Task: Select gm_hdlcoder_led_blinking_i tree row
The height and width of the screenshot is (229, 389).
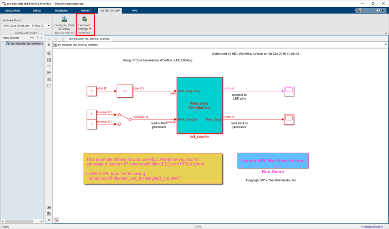Action: click(24, 44)
